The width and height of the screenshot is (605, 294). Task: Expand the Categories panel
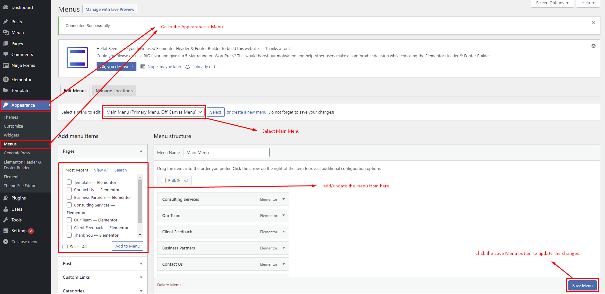coord(141,291)
